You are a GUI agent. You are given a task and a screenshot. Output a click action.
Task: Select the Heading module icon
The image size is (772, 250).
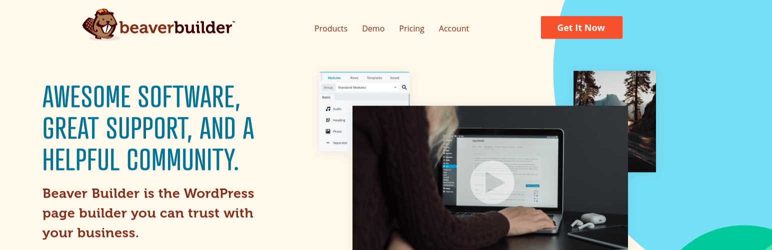click(328, 120)
